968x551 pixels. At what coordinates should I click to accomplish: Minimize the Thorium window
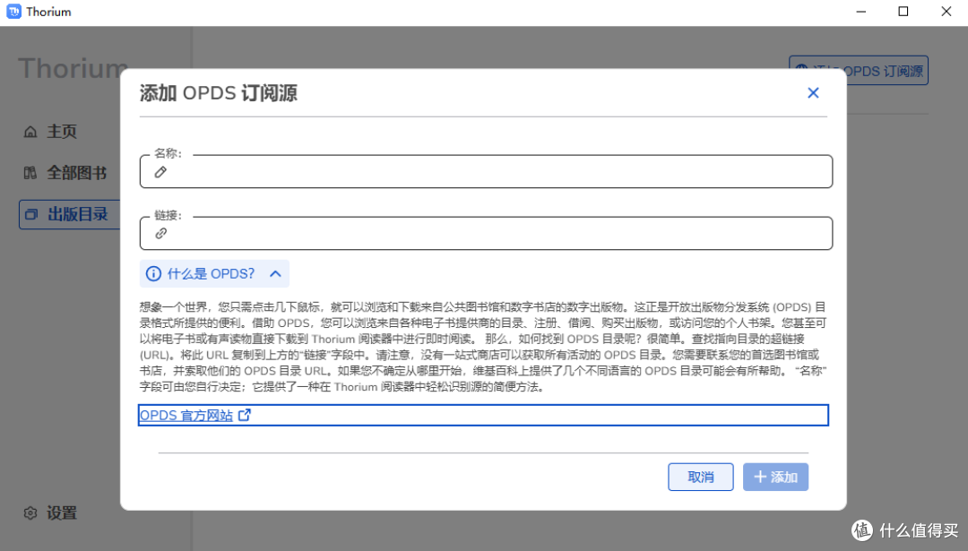pyautogui.click(x=861, y=12)
